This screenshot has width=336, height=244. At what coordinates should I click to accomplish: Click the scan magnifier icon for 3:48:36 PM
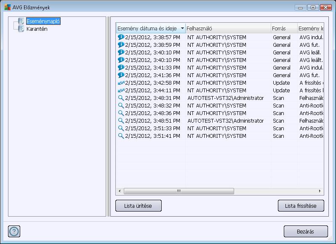pos(121,113)
